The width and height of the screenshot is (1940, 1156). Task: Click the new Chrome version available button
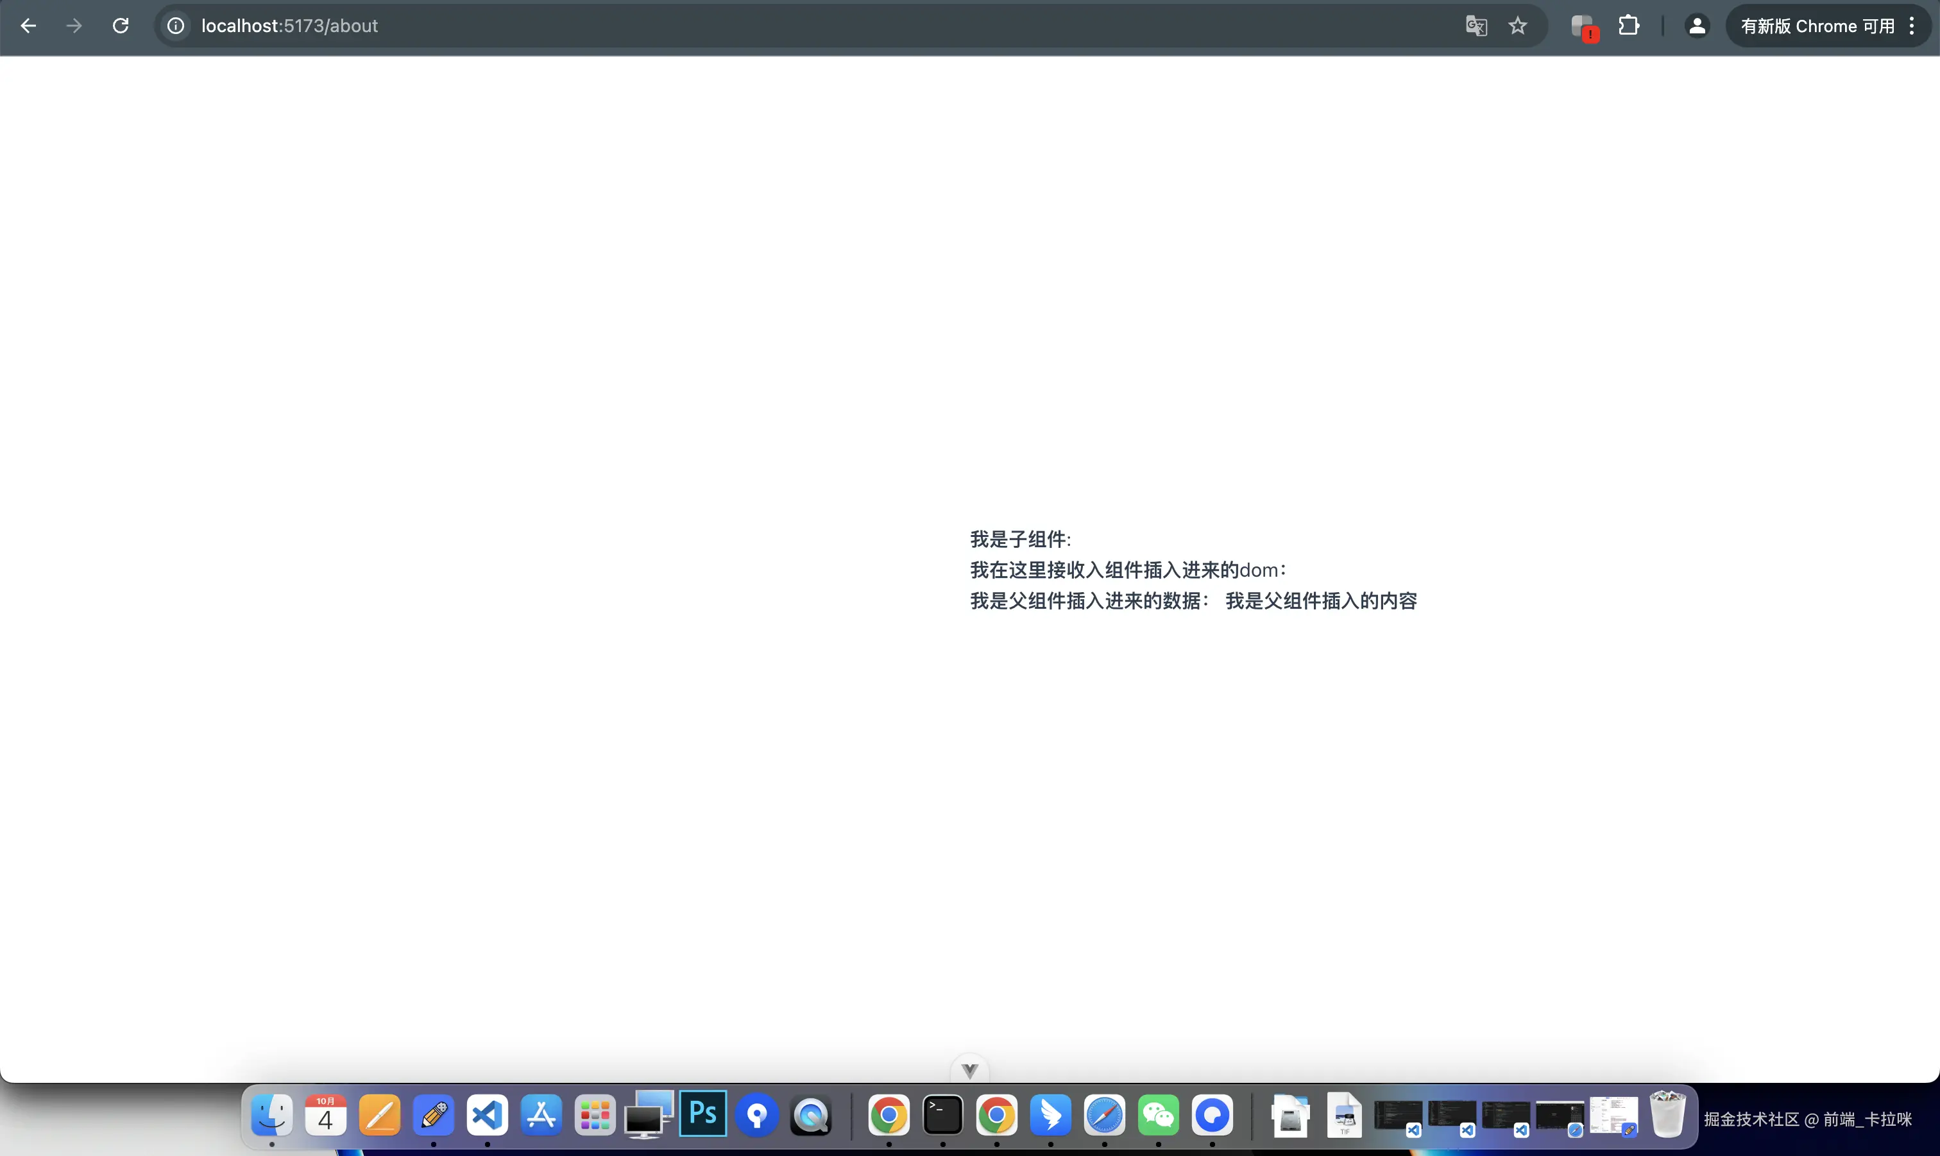pos(1817,26)
